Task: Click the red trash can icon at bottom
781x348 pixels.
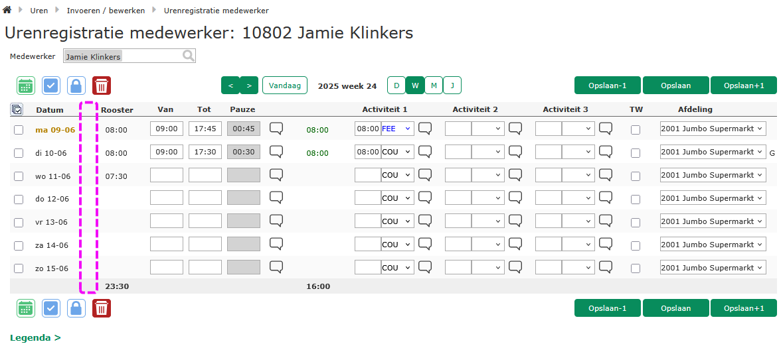Action: [102, 308]
